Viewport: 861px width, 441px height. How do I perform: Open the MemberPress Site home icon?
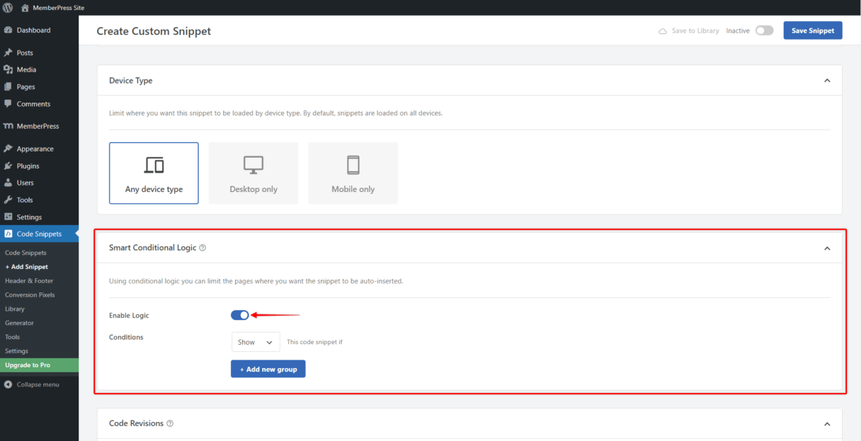pyautogui.click(x=25, y=8)
